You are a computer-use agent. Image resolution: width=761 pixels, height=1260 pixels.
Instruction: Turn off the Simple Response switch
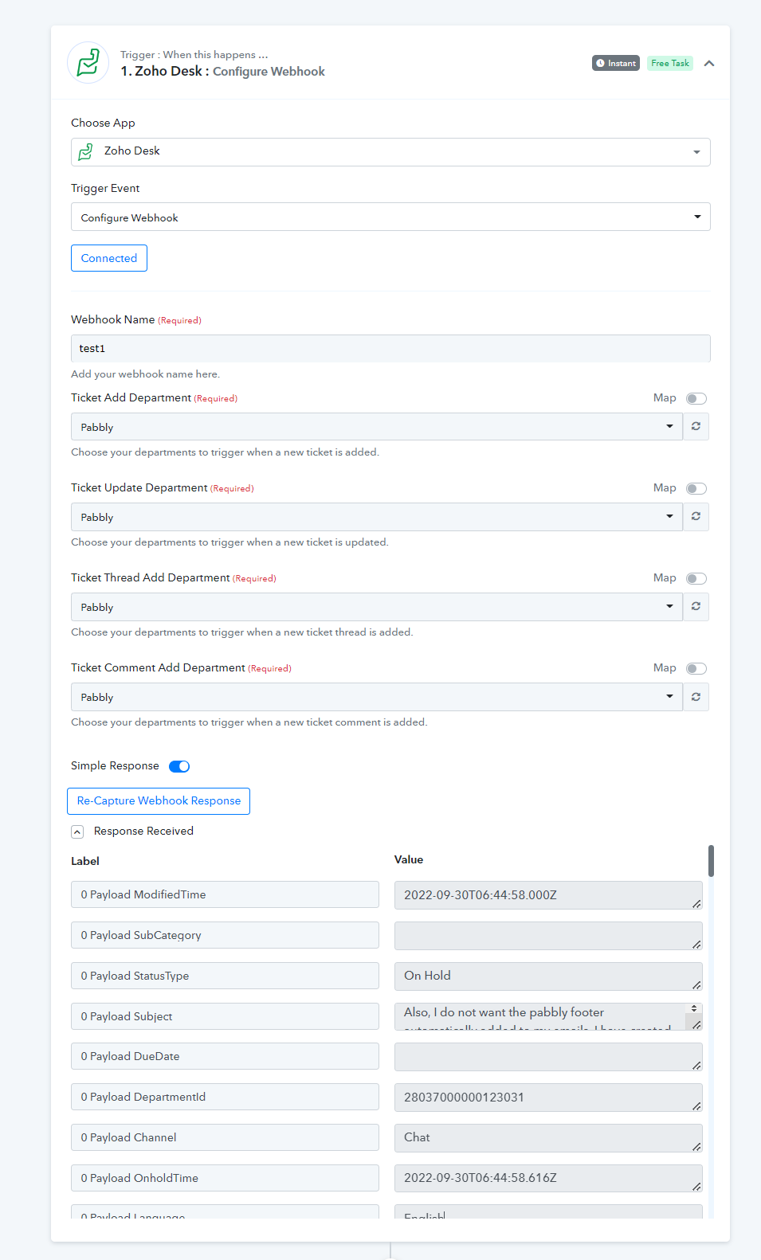[179, 766]
